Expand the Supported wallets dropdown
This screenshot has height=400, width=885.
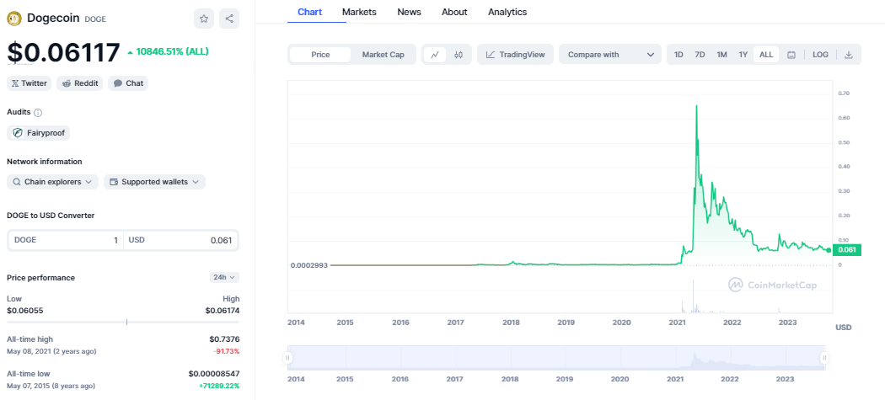pyautogui.click(x=154, y=182)
